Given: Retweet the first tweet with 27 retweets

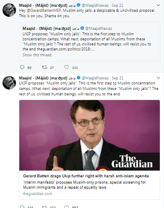Looking at the screenshot, I should [44, 67].
